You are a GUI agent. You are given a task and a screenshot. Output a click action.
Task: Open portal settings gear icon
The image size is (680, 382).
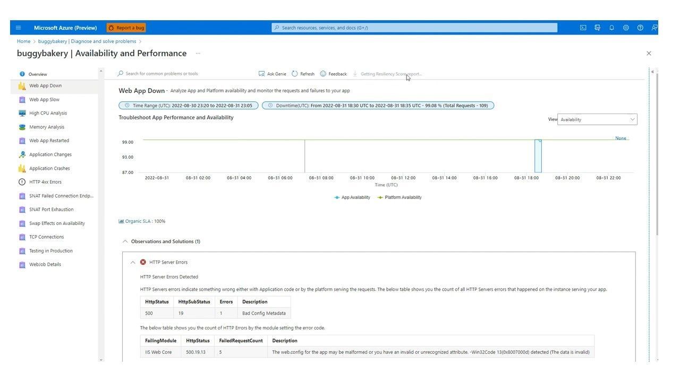pos(626,28)
